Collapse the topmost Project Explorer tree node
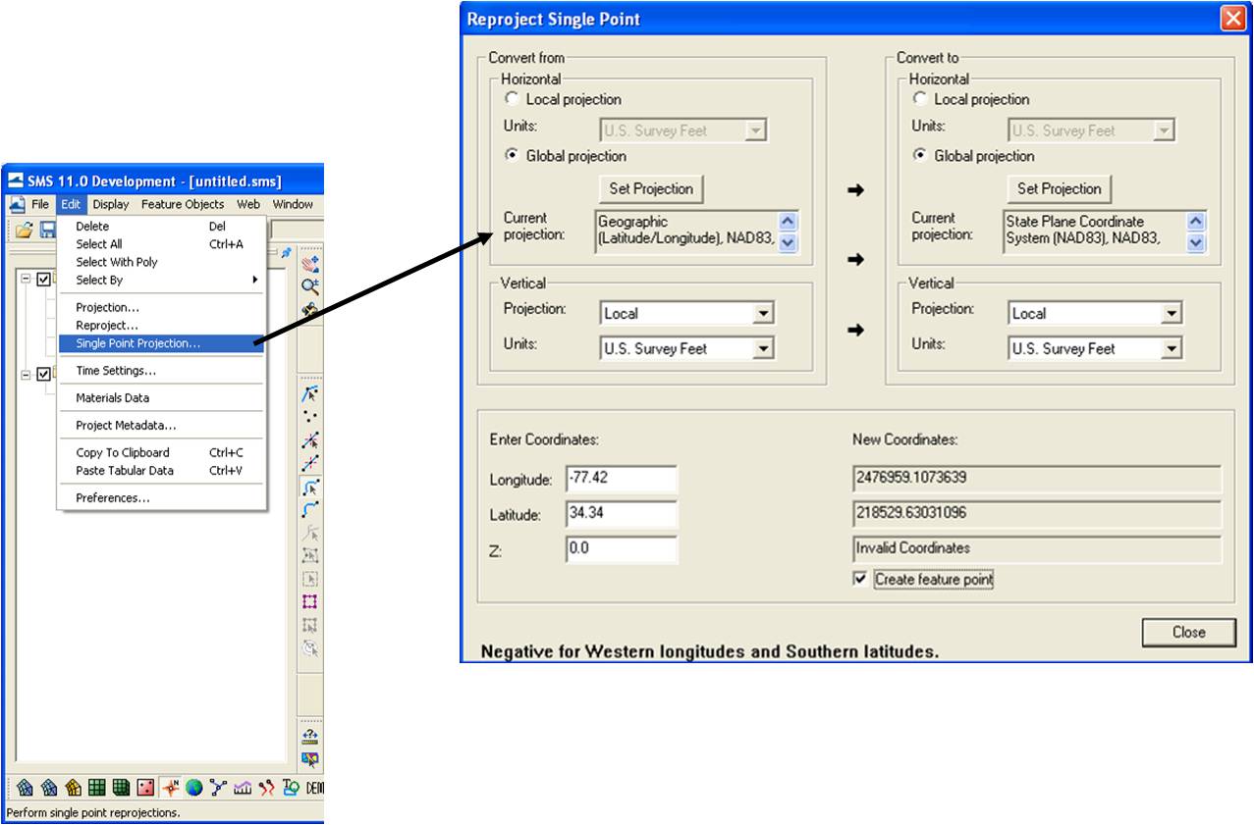 pyautogui.click(x=26, y=280)
